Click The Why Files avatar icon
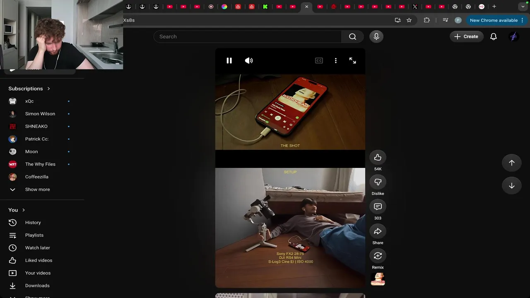530x298 pixels. [12, 164]
